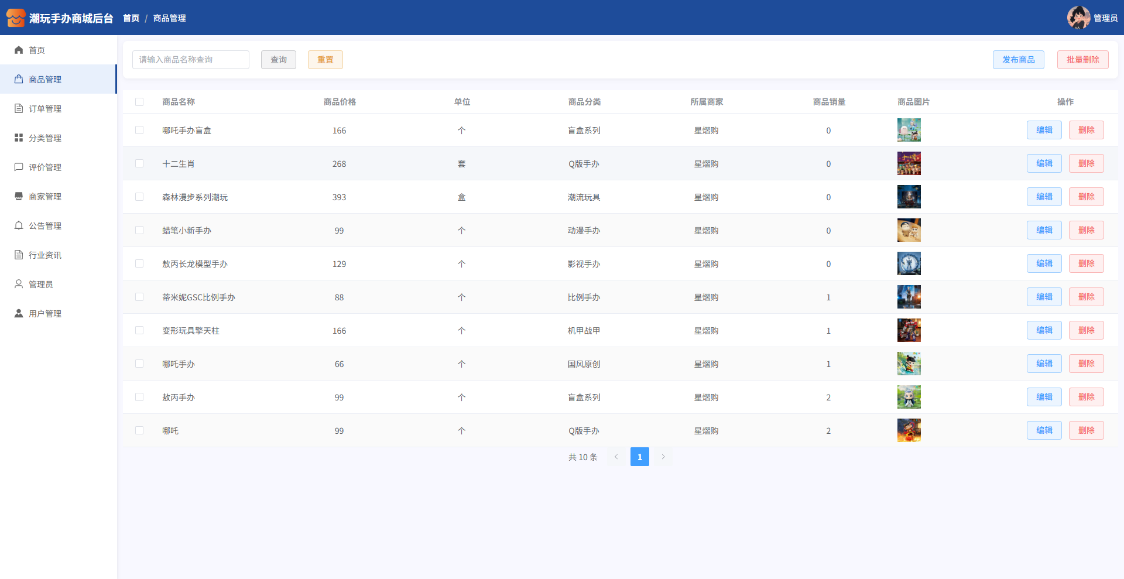Select the checkbox for 十二生肖 row
This screenshot has width=1124, height=579.
(139, 163)
